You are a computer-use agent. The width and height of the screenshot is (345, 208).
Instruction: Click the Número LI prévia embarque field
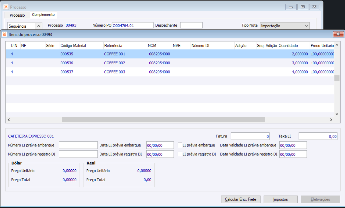coord(78,145)
